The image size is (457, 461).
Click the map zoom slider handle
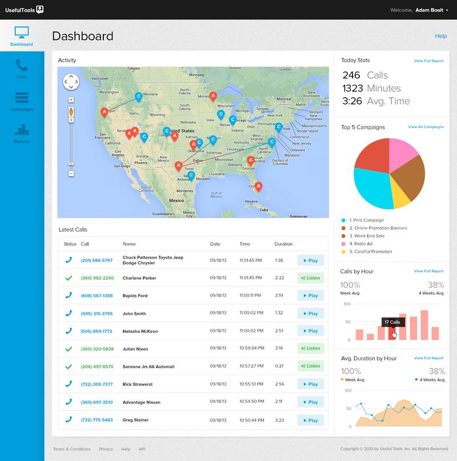coord(71,164)
